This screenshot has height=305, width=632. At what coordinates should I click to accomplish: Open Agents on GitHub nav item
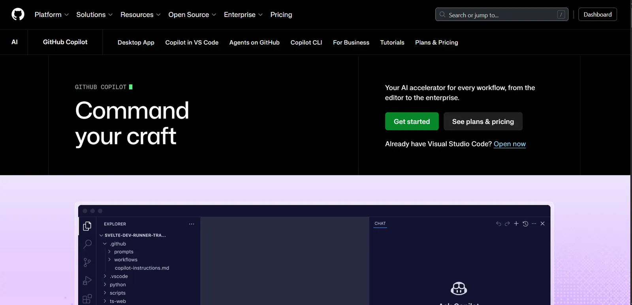tap(254, 43)
